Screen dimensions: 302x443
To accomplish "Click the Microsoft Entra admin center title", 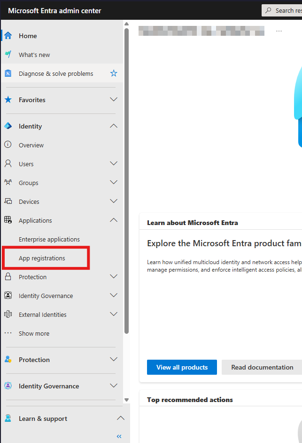I will (x=54, y=11).
